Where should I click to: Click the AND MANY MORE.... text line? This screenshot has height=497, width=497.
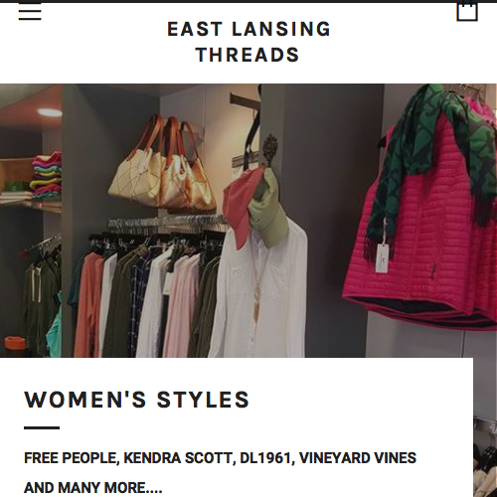[93, 488]
